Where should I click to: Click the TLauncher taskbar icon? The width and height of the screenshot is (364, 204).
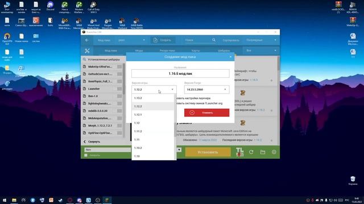click(107, 200)
